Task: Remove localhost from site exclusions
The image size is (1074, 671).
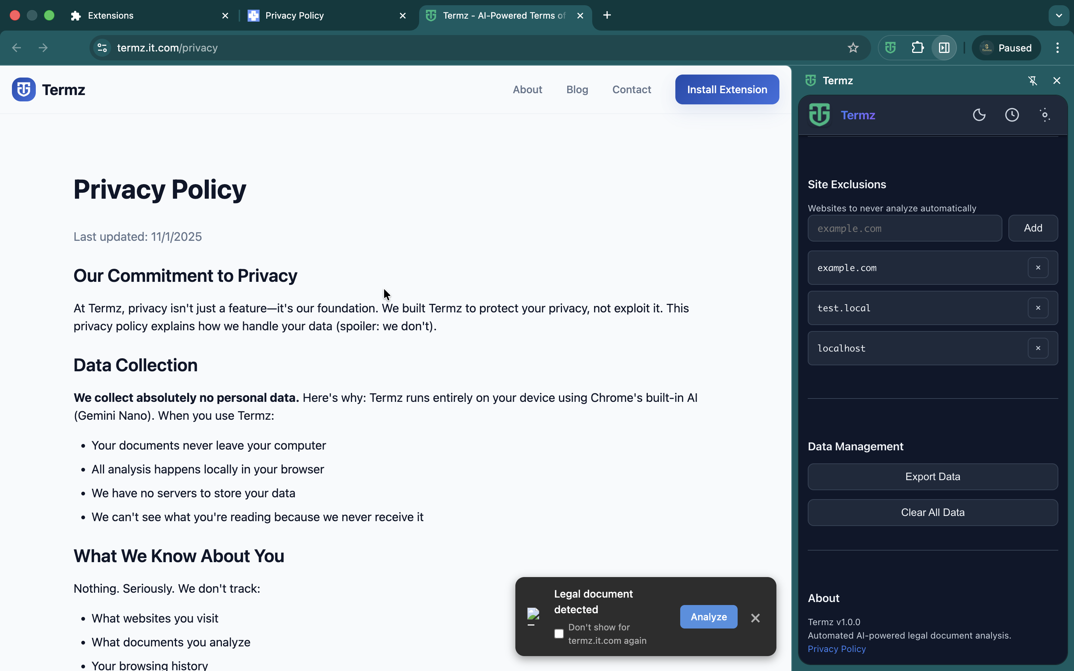Action: point(1037,349)
